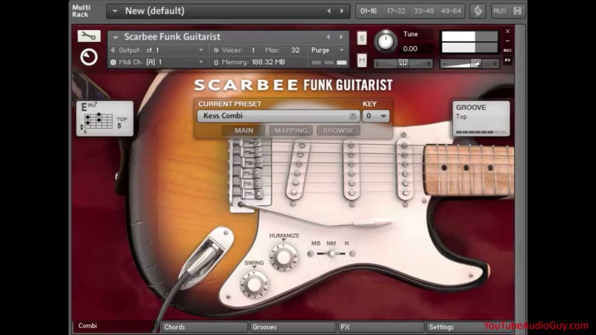This screenshot has height=335, width=596.
Task: Click the Tune value 0.00 field
Action: coord(410,49)
